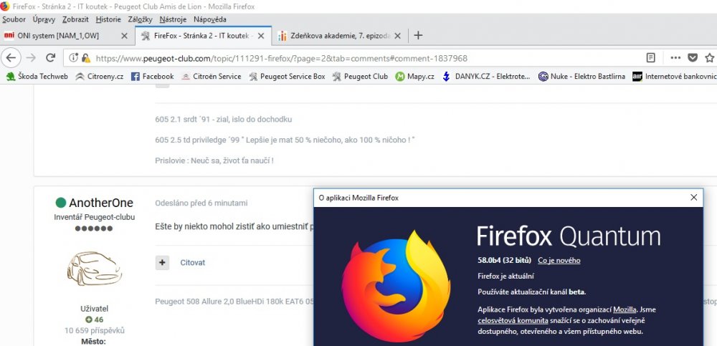Click the Firefox icon in title bar
This screenshot has width=717, height=346.
[x=6, y=6]
